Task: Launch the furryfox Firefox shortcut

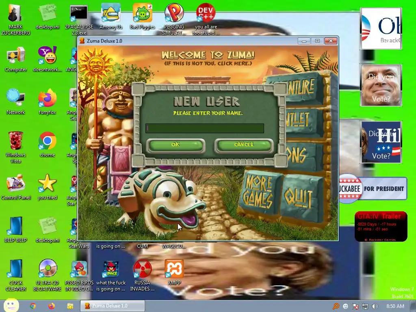Action: click(x=47, y=102)
